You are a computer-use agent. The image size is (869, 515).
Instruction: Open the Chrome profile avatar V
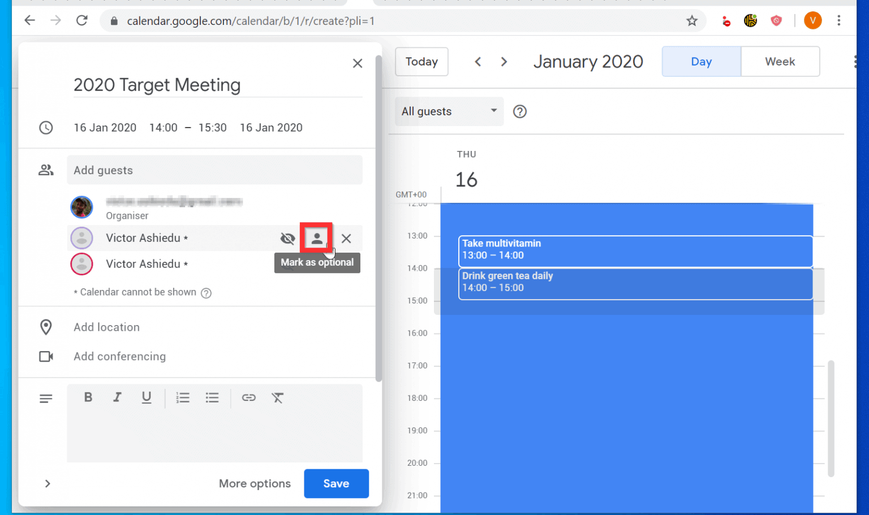pyautogui.click(x=812, y=21)
